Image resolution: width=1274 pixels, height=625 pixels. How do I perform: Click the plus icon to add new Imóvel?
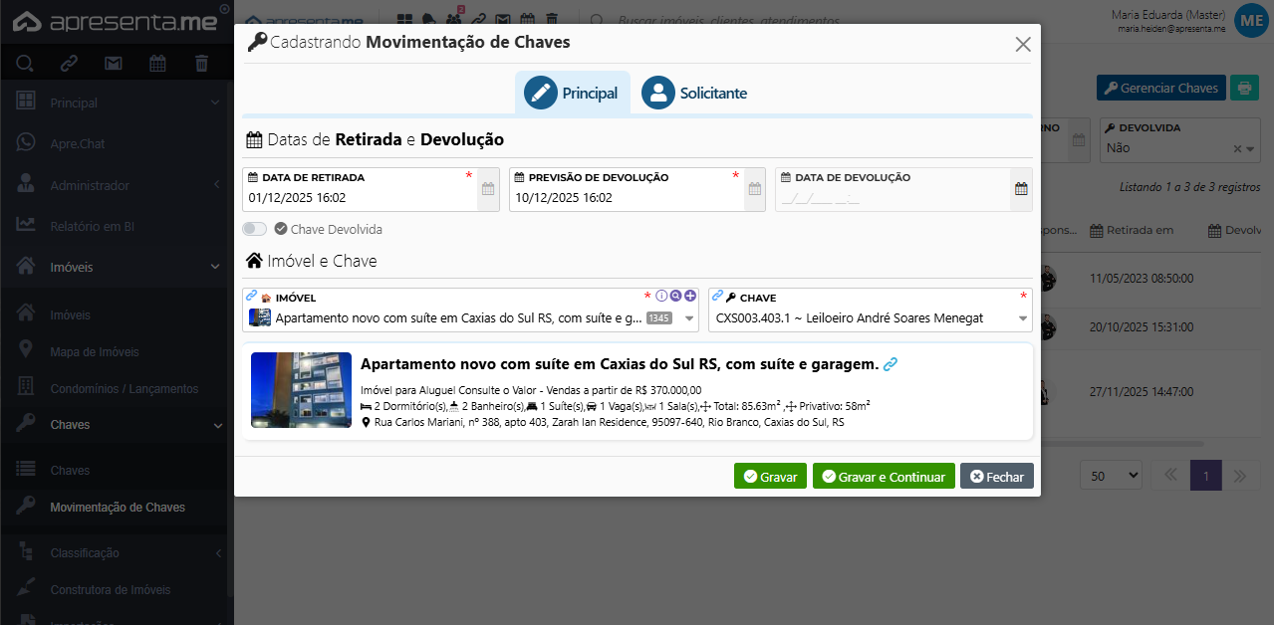pyautogui.click(x=690, y=296)
